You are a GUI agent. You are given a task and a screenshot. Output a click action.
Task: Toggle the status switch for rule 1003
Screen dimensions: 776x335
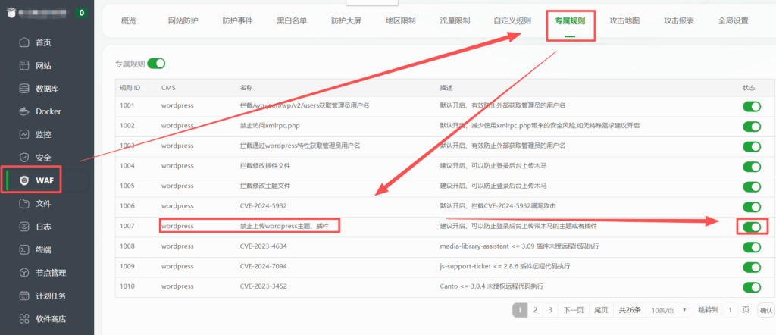click(x=752, y=146)
